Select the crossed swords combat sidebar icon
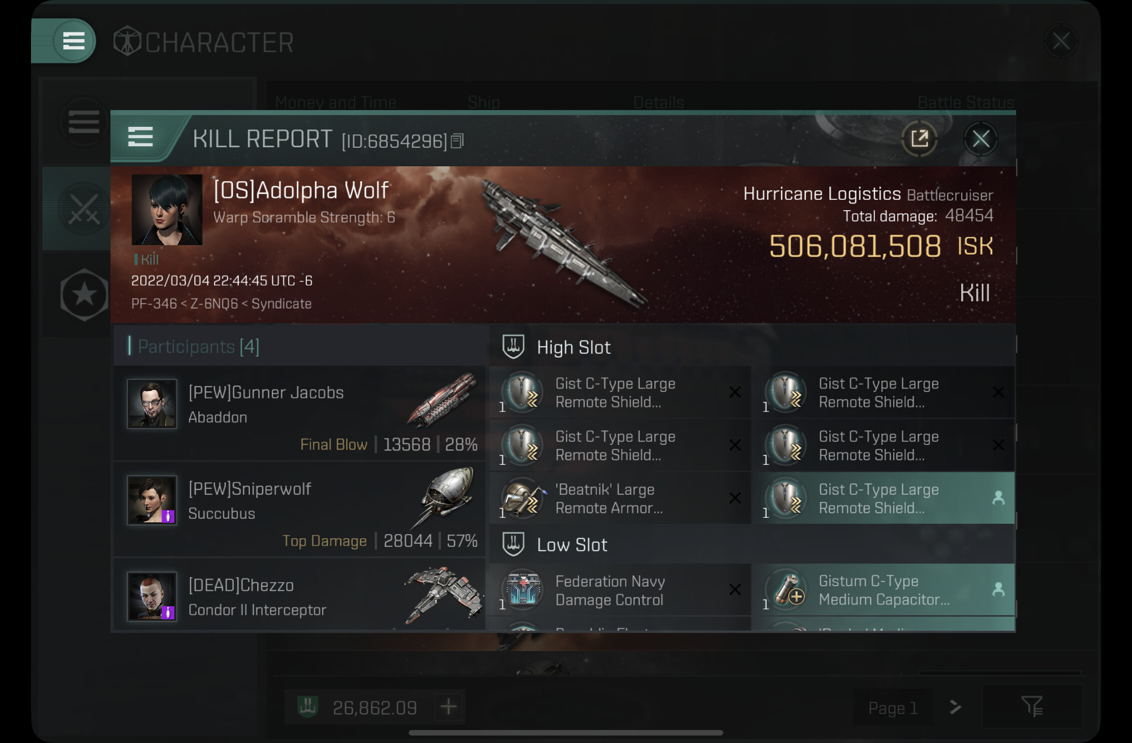Image resolution: width=1132 pixels, height=743 pixels. click(83, 209)
